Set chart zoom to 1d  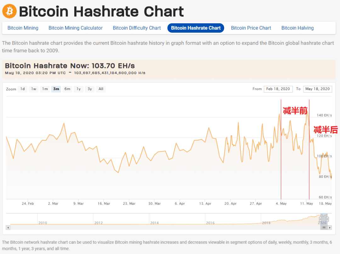[x=23, y=89]
